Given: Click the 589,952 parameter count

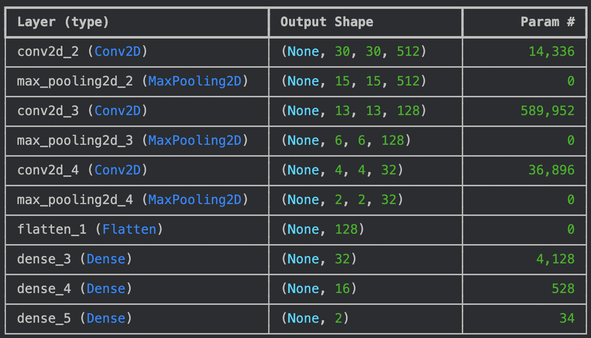Looking at the screenshot, I should (547, 111).
